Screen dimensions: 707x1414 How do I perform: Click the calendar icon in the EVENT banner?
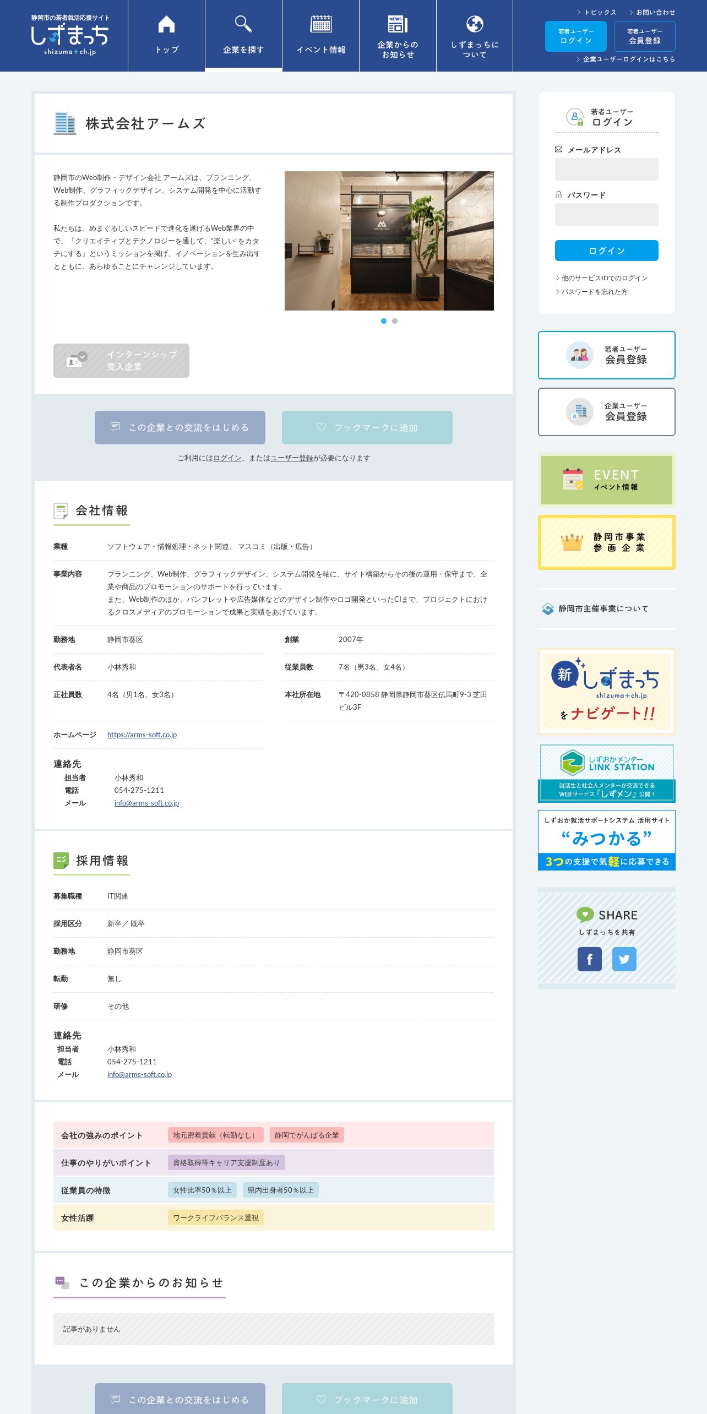[573, 479]
